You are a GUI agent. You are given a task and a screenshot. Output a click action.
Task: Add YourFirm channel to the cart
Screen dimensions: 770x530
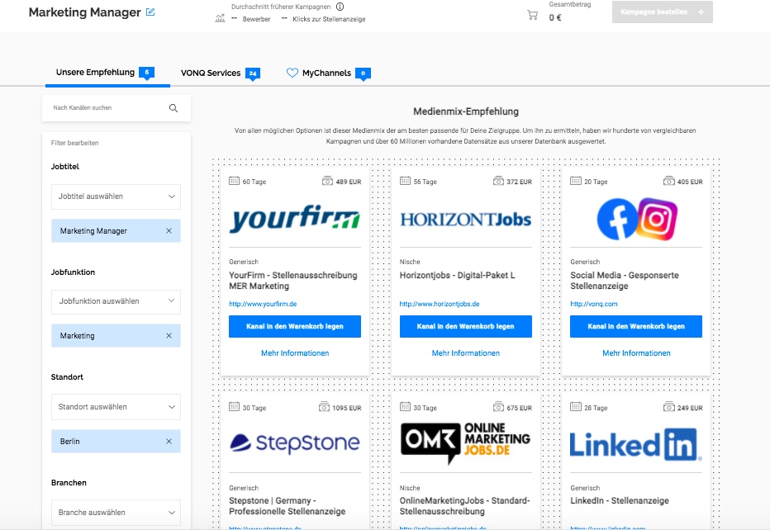pyautogui.click(x=295, y=326)
